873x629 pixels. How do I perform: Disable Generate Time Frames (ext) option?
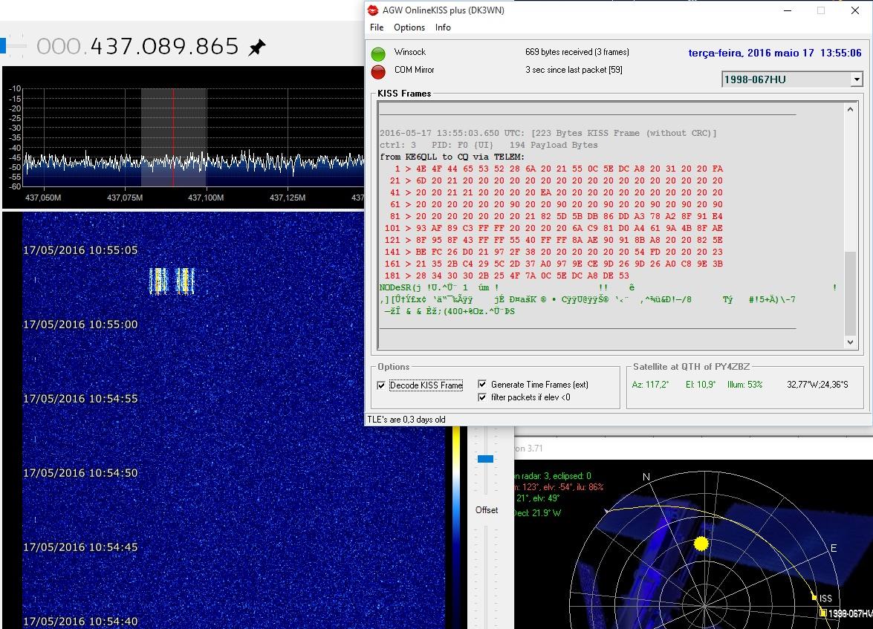pyautogui.click(x=483, y=385)
